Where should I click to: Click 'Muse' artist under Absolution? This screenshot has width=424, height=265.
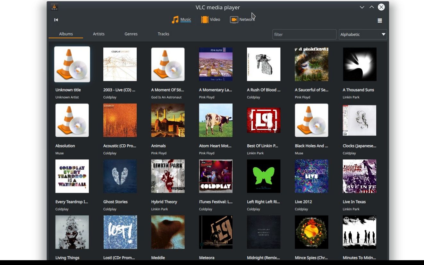click(x=59, y=153)
